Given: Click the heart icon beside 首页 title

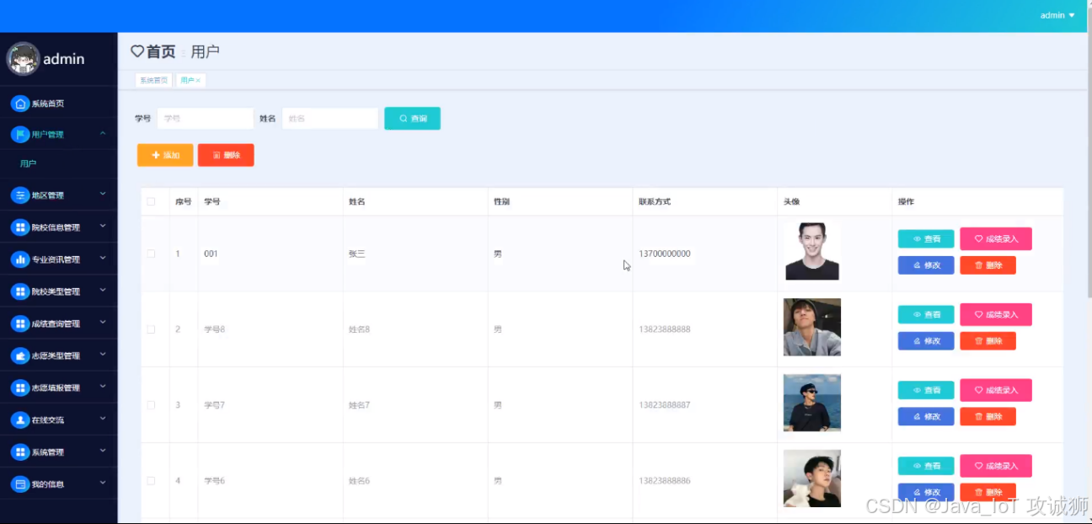Looking at the screenshot, I should pyautogui.click(x=137, y=51).
